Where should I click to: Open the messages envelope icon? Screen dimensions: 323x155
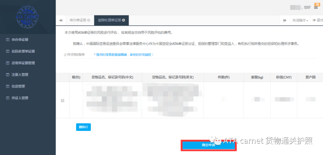(x=316, y=7)
